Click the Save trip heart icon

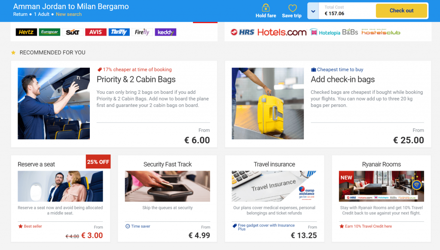point(292,8)
